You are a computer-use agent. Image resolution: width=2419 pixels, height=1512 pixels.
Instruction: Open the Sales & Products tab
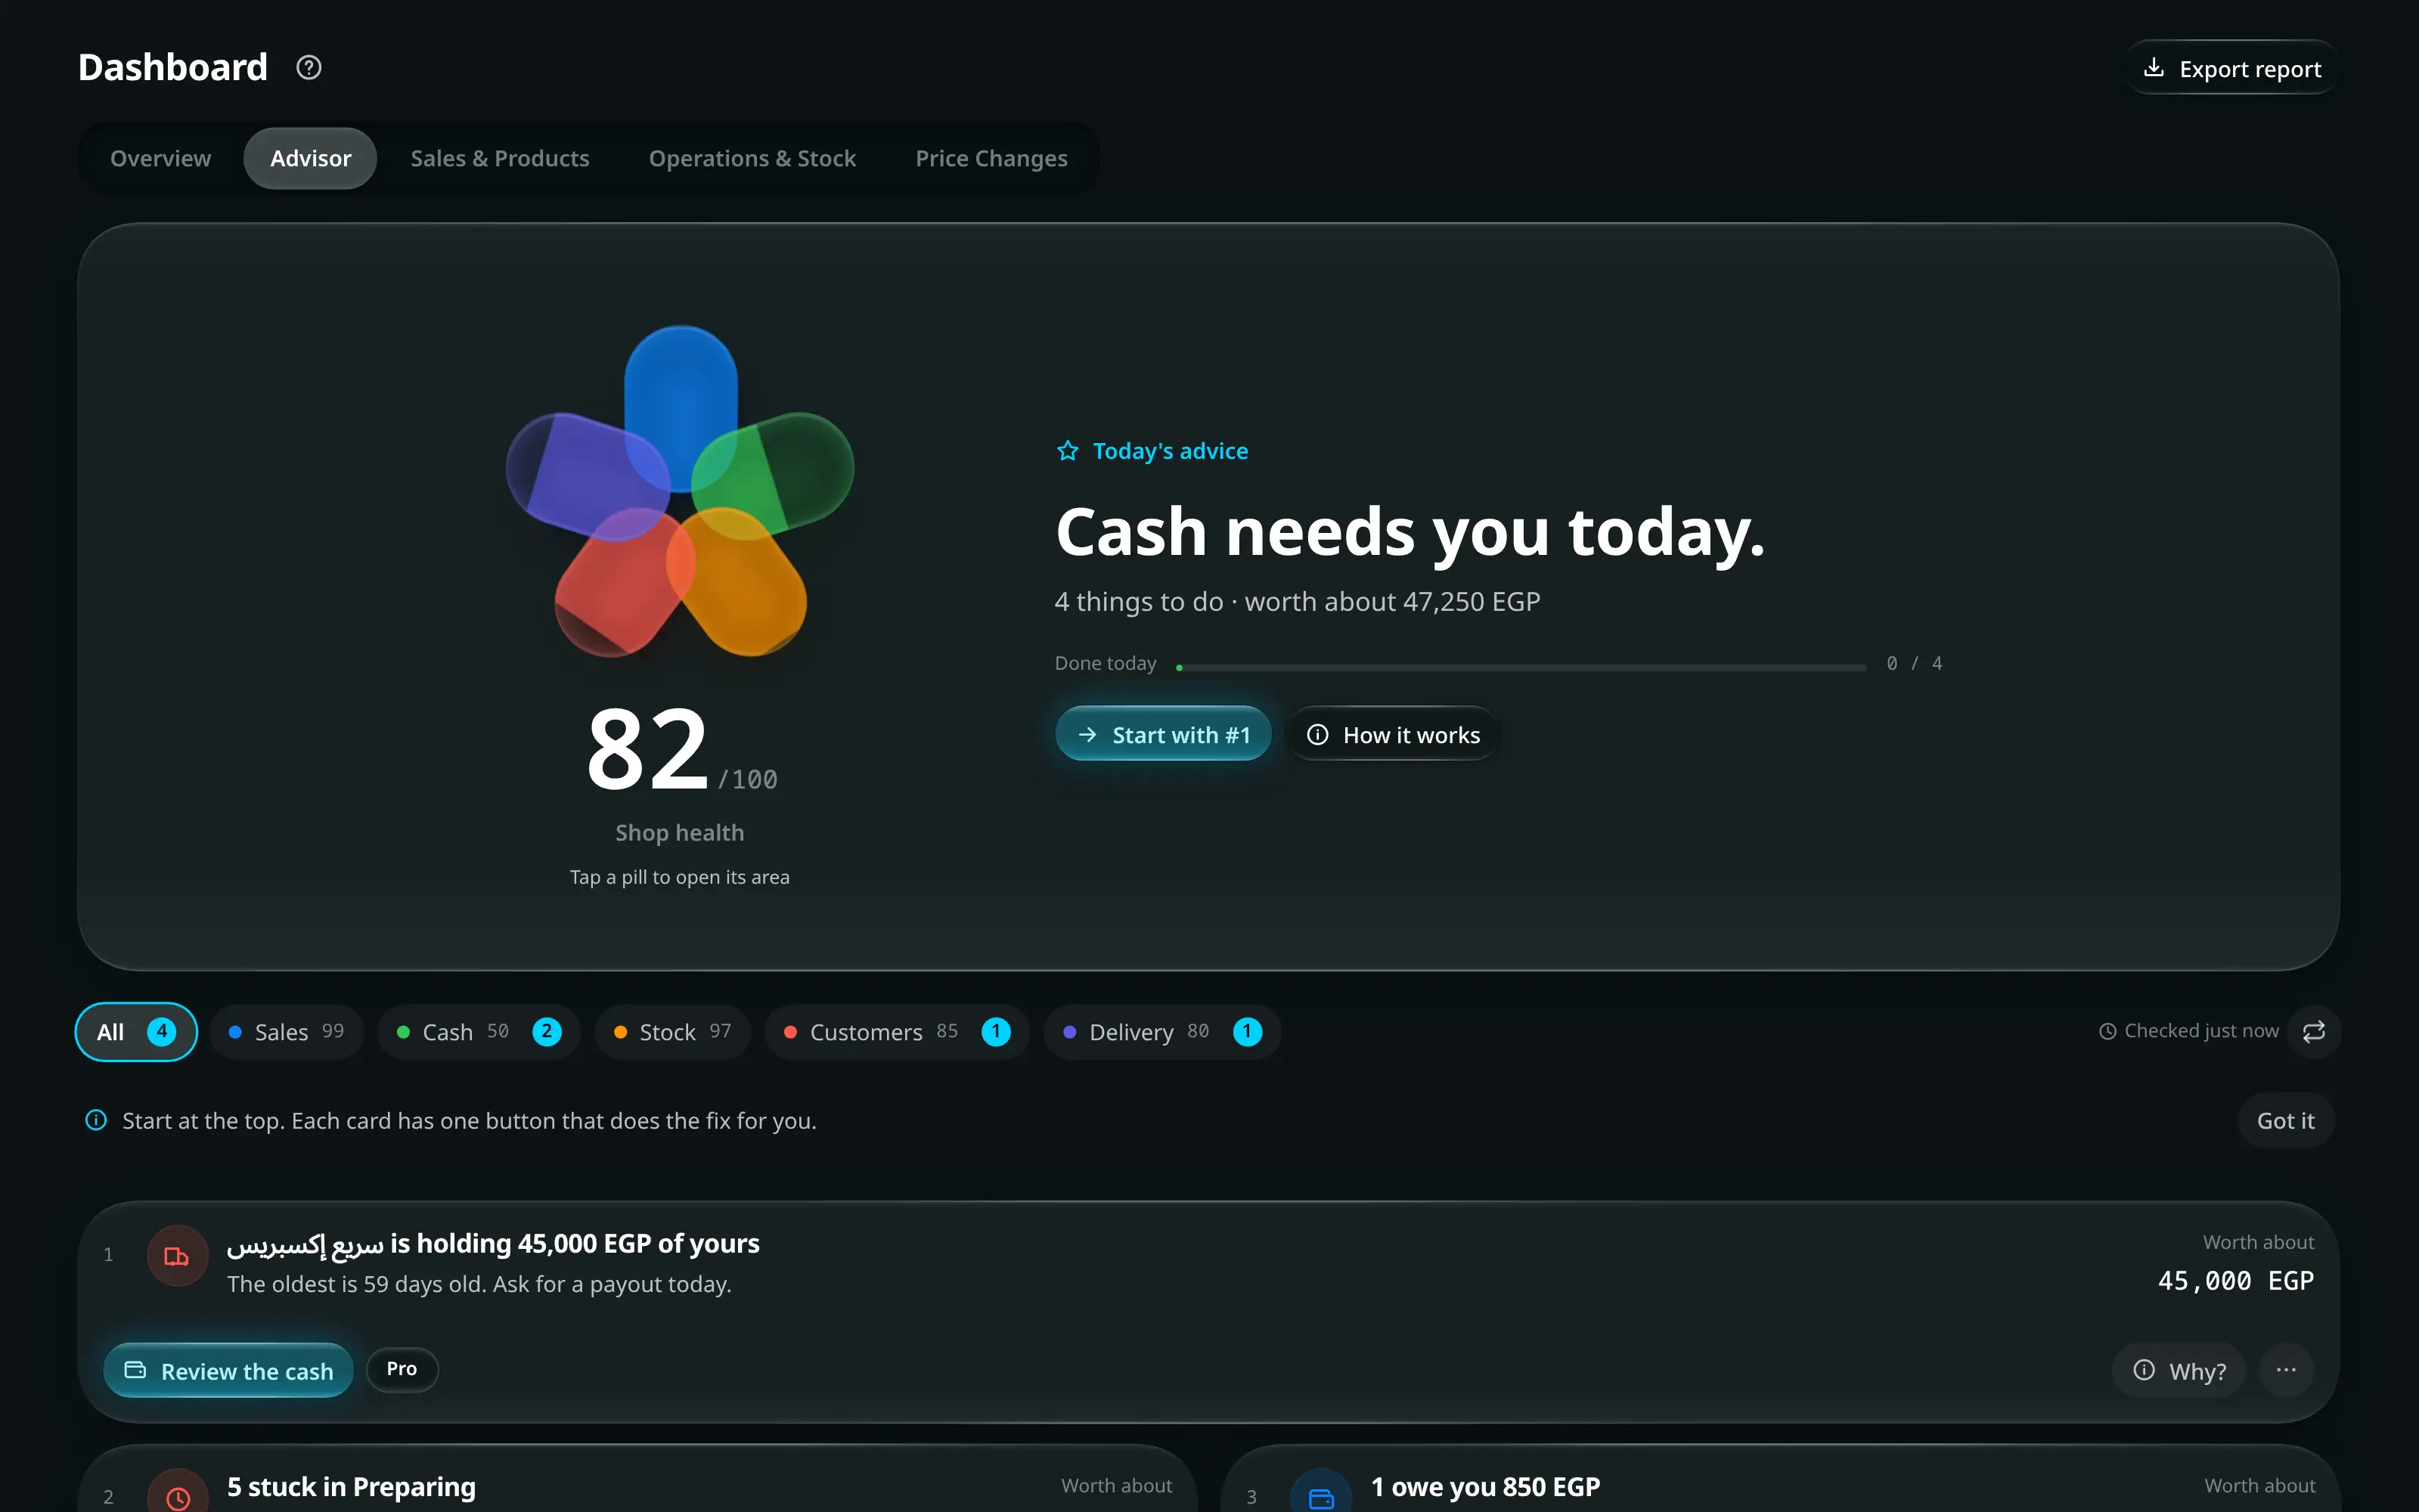pyautogui.click(x=500, y=158)
